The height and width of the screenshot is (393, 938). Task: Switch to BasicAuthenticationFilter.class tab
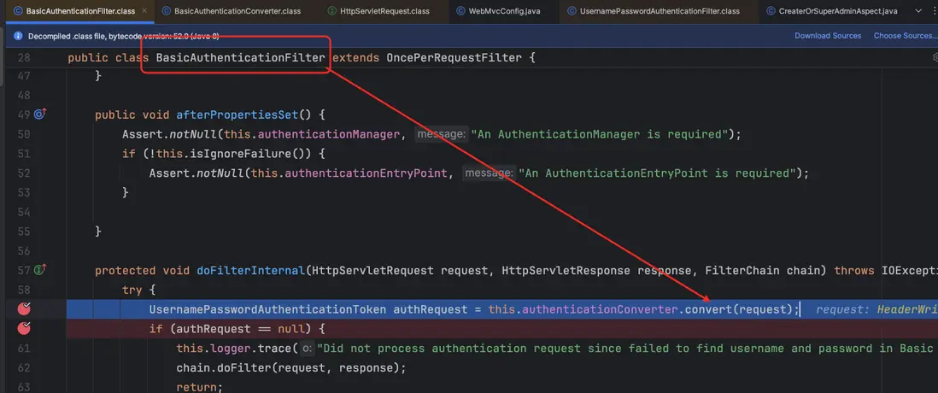coord(80,11)
